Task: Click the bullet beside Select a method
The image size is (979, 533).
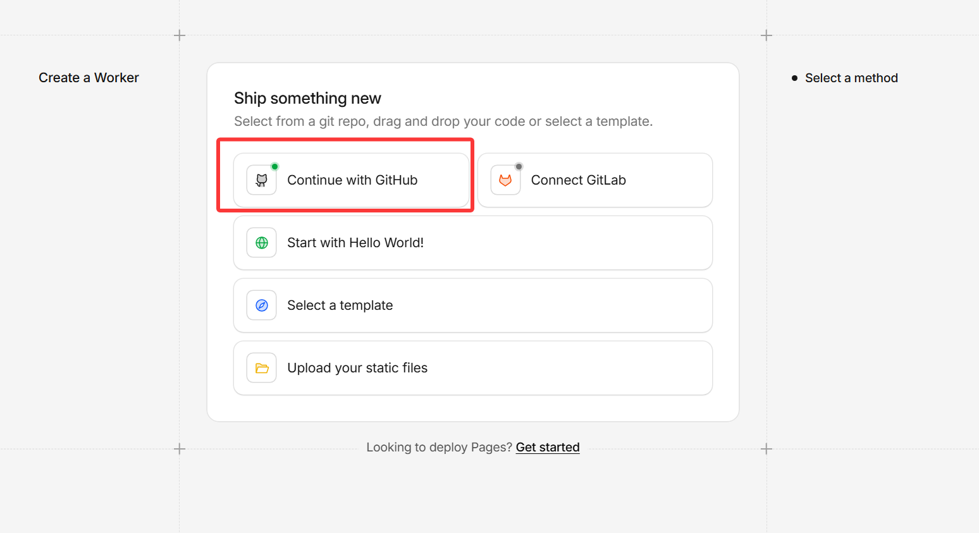Action: 794,78
